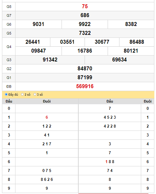Click G6 number 8382
Image resolution: width=156 pixels, height=194 pixels.
(131, 24)
